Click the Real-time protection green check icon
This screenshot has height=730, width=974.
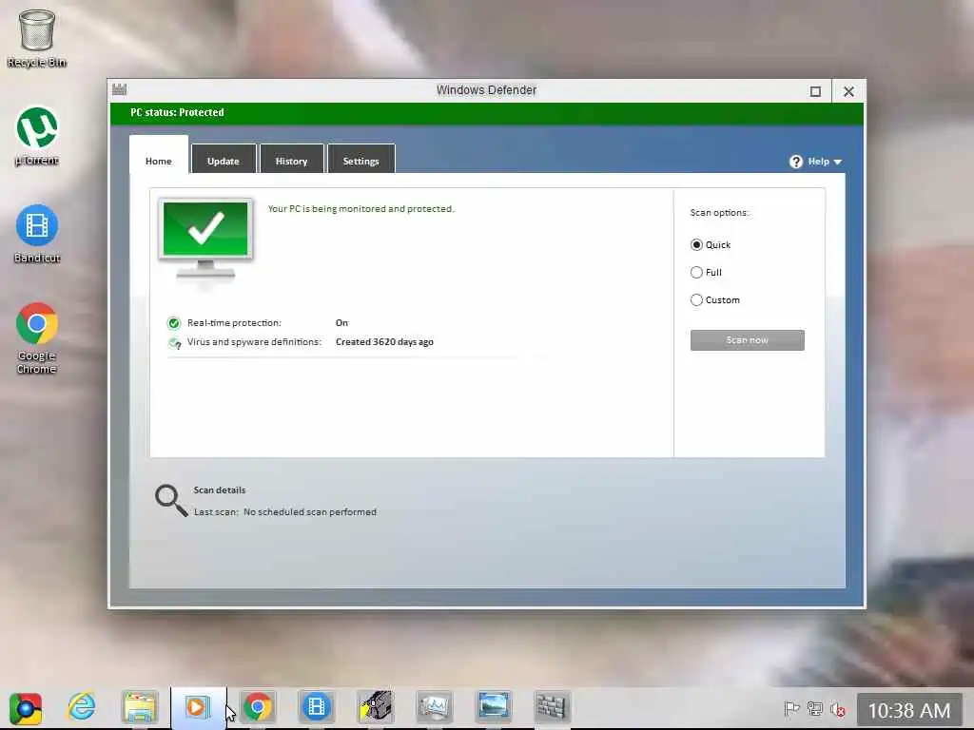tap(174, 323)
